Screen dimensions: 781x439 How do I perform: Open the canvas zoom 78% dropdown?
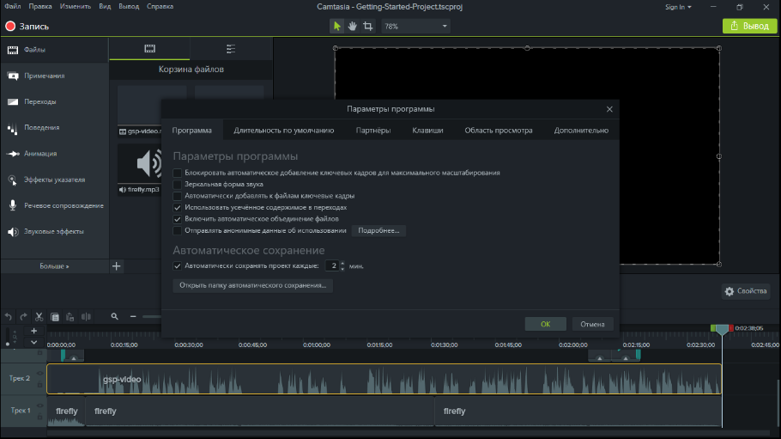pyautogui.click(x=416, y=27)
